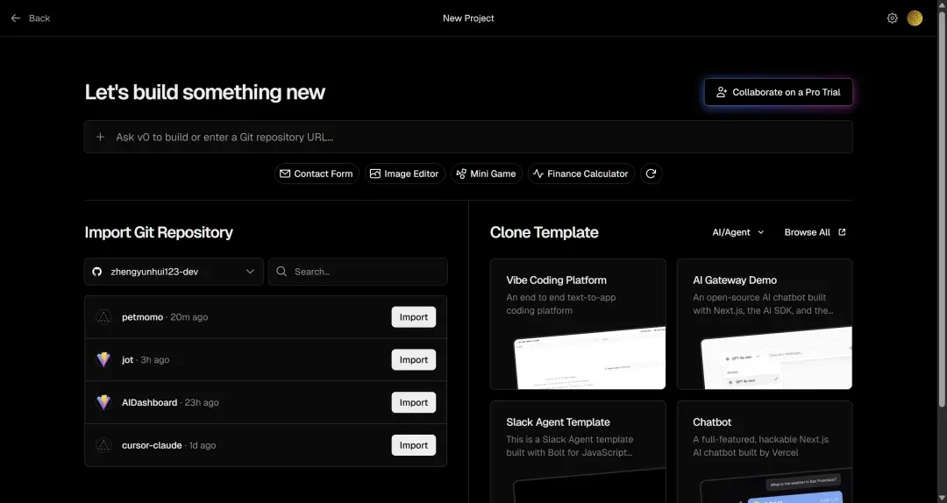This screenshot has width=947, height=503.
Task: Click the shapes icon on Mini Game chip
Action: pos(461,174)
